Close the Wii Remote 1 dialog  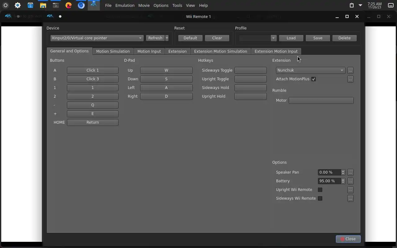[348, 239]
